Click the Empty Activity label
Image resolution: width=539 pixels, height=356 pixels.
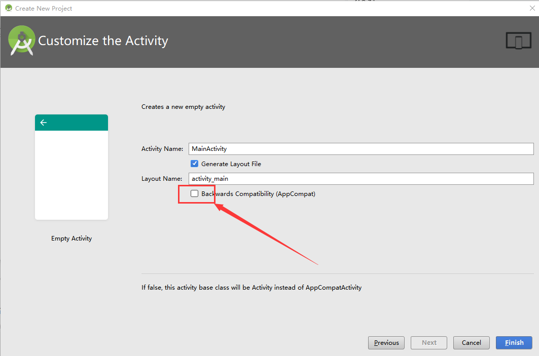point(71,238)
